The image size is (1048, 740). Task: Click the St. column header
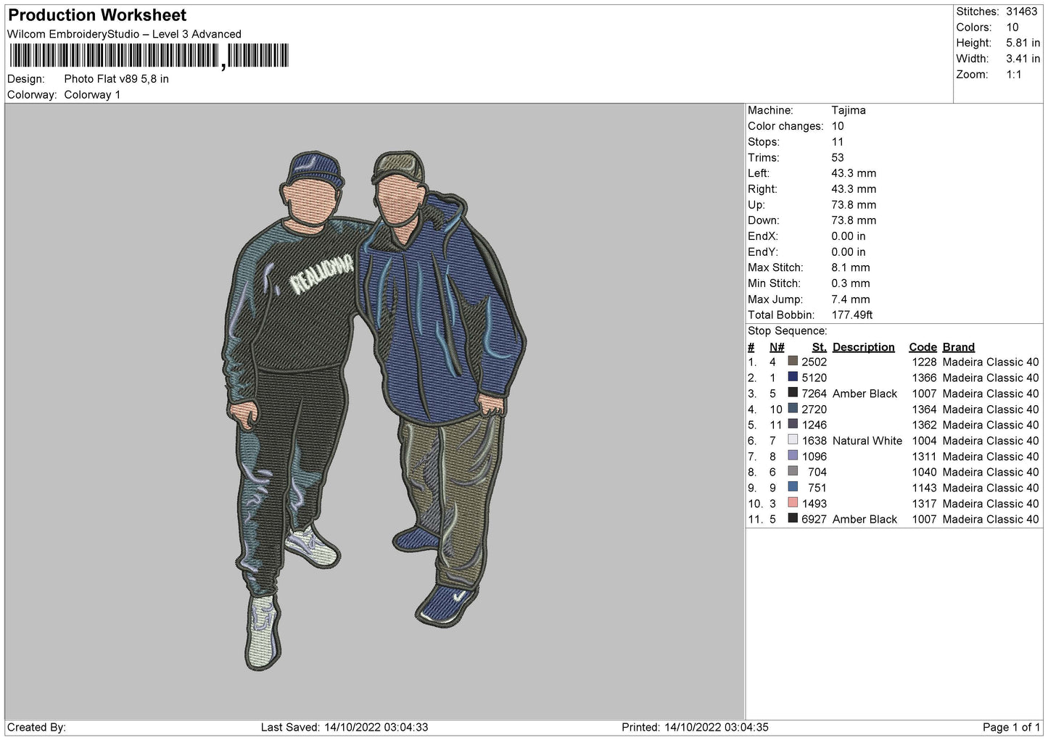[820, 347]
